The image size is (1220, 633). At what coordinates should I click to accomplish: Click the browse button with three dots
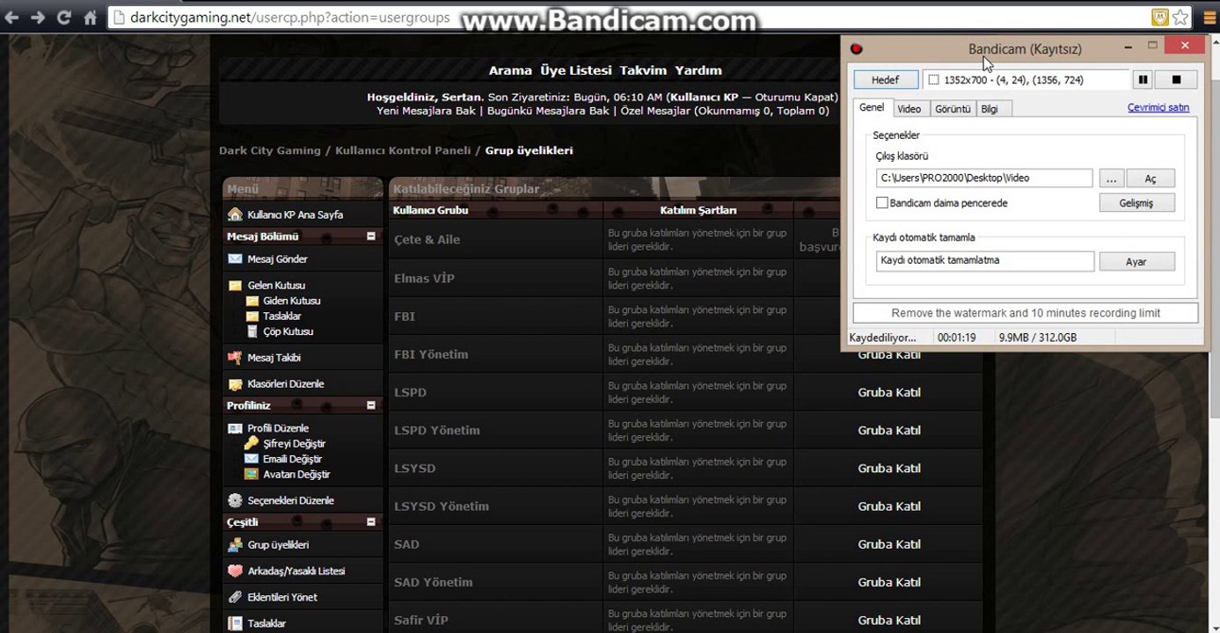[x=1112, y=178]
